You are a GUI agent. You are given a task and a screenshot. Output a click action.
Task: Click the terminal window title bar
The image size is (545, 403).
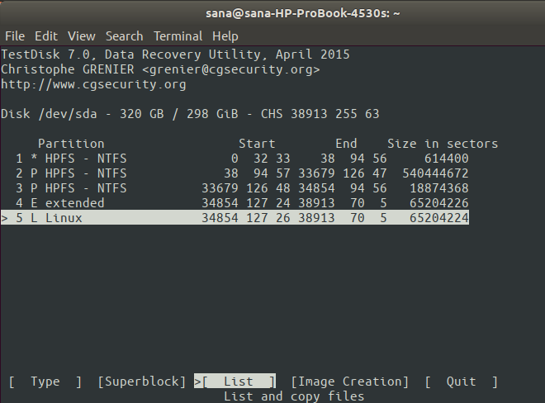point(272,13)
